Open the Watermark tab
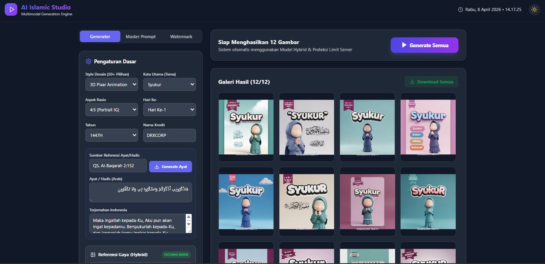 coord(181,37)
